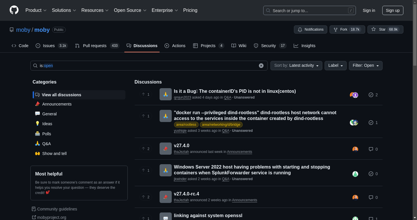The image size is (417, 220).
Task: Upvote the Windows Server 2022 discussion
Action: pos(146,170)
